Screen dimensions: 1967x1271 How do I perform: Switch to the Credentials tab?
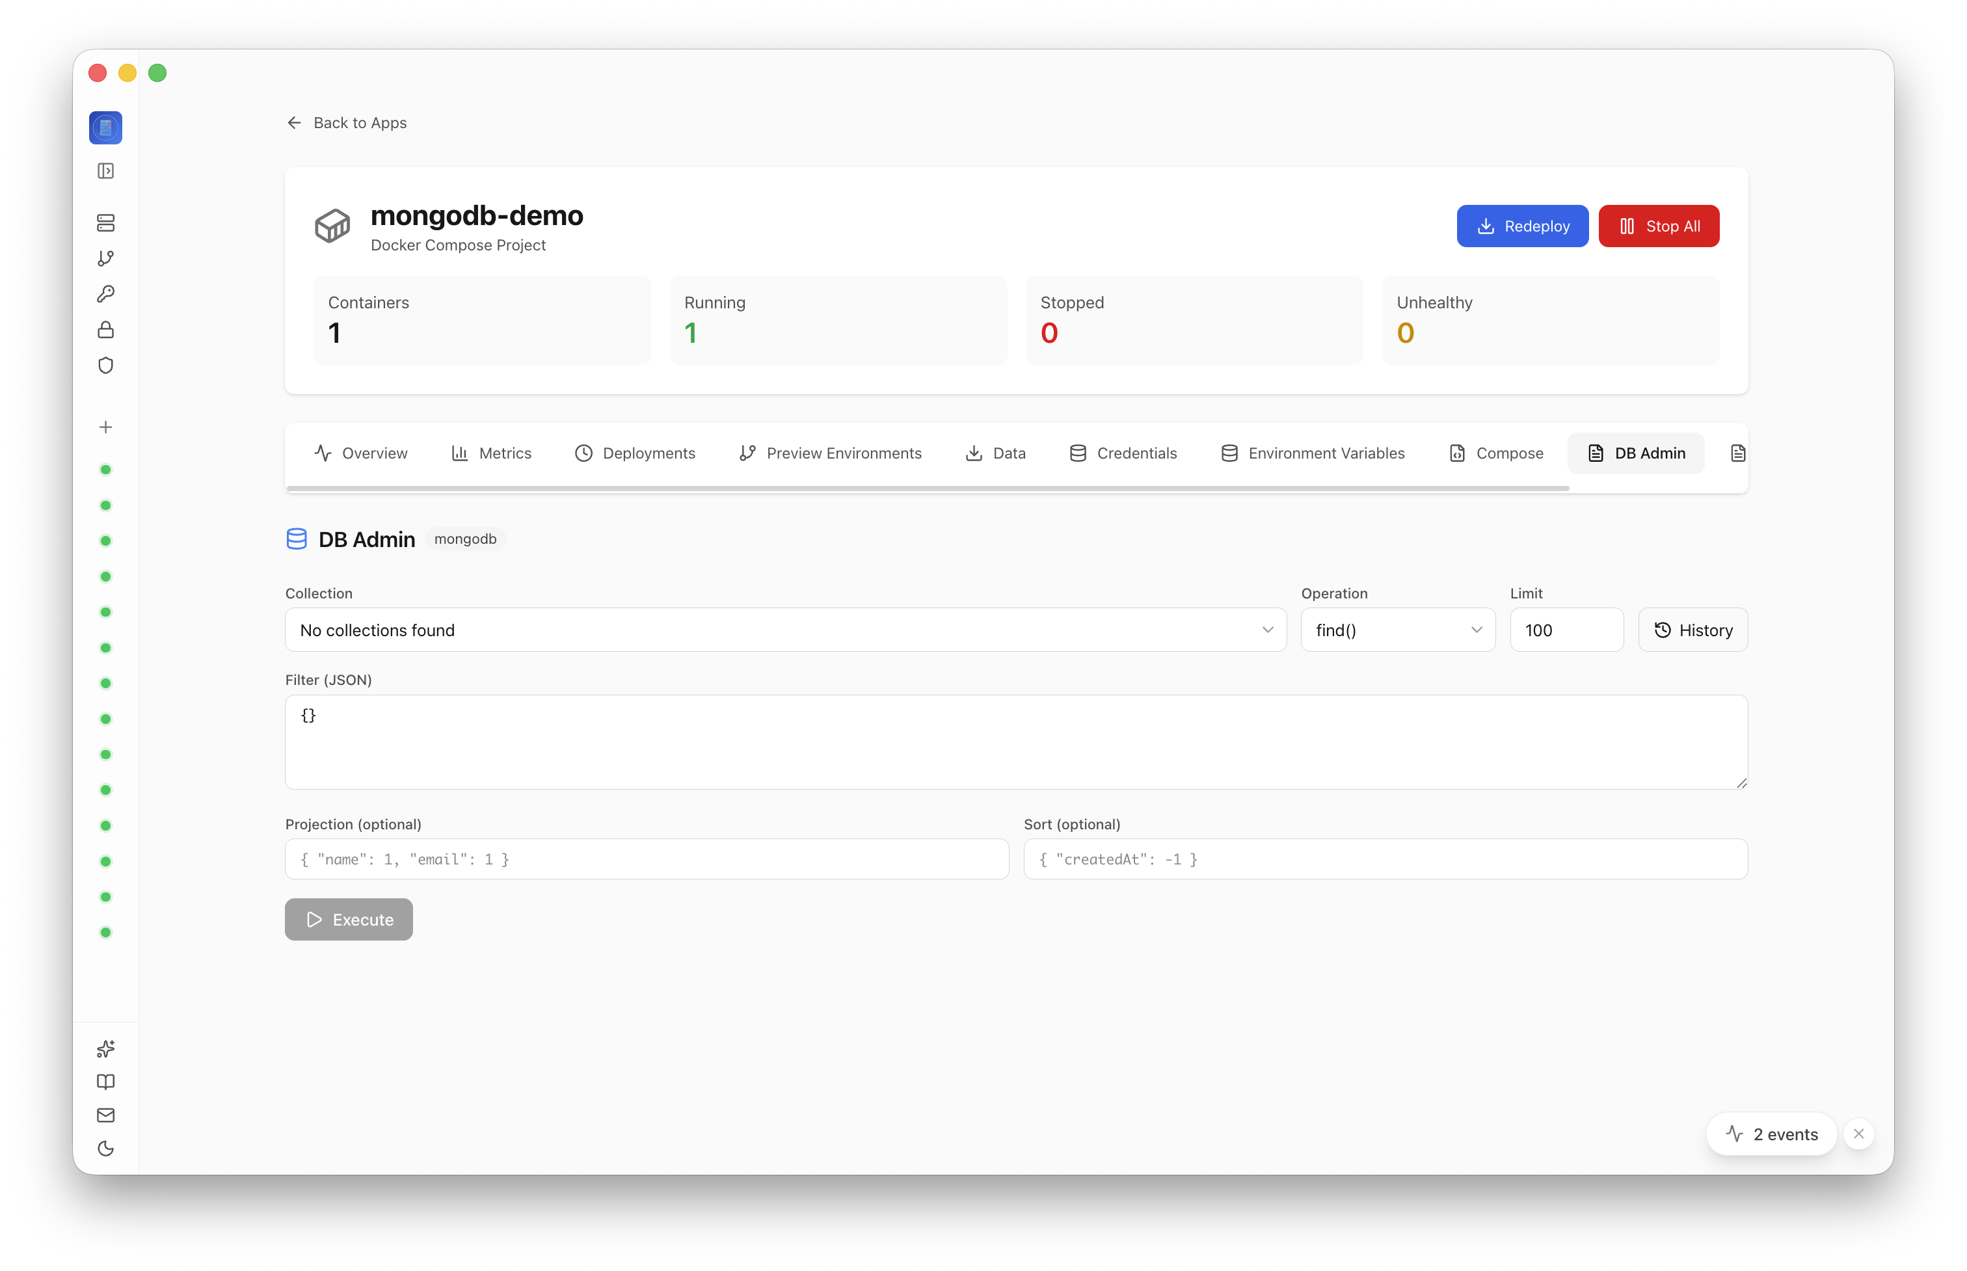click(1123, 453)
